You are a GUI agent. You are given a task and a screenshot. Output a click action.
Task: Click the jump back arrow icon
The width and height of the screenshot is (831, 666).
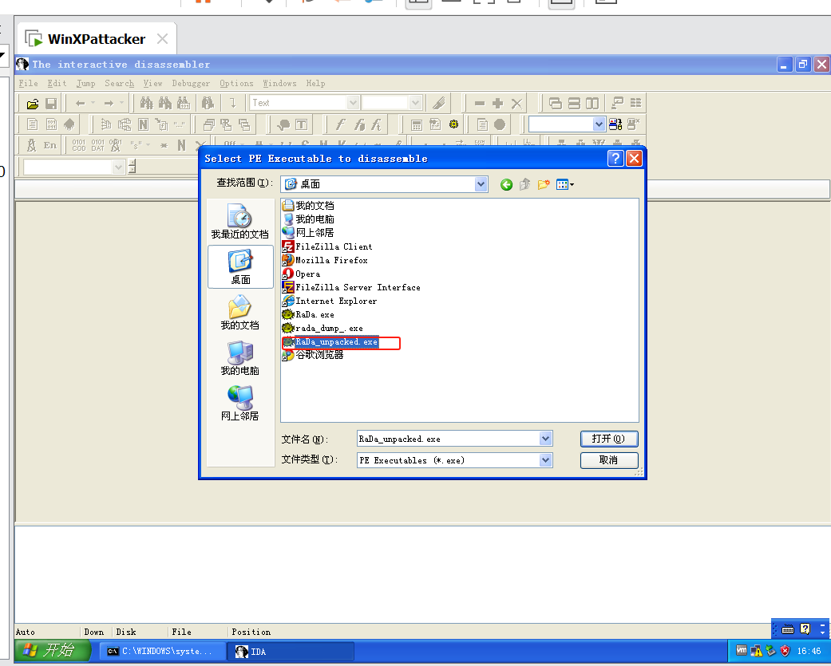(80, 103)
